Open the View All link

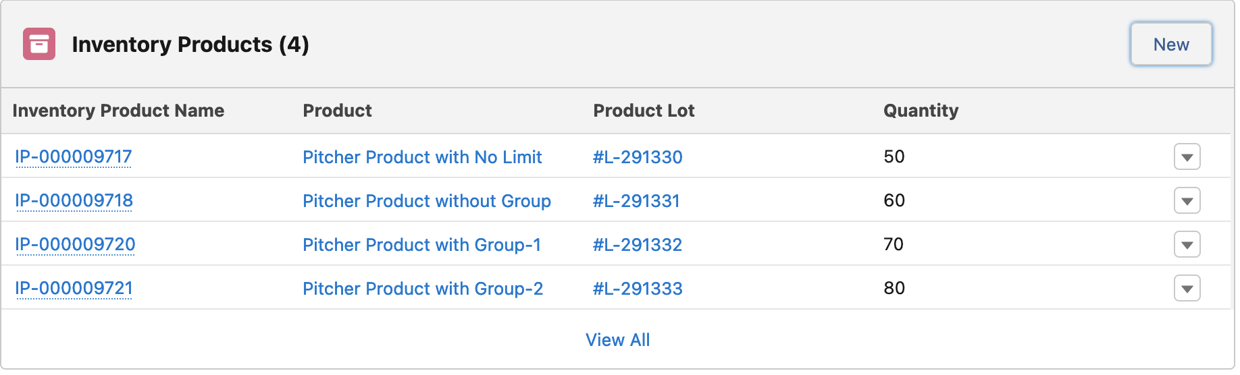click(617, 340)
